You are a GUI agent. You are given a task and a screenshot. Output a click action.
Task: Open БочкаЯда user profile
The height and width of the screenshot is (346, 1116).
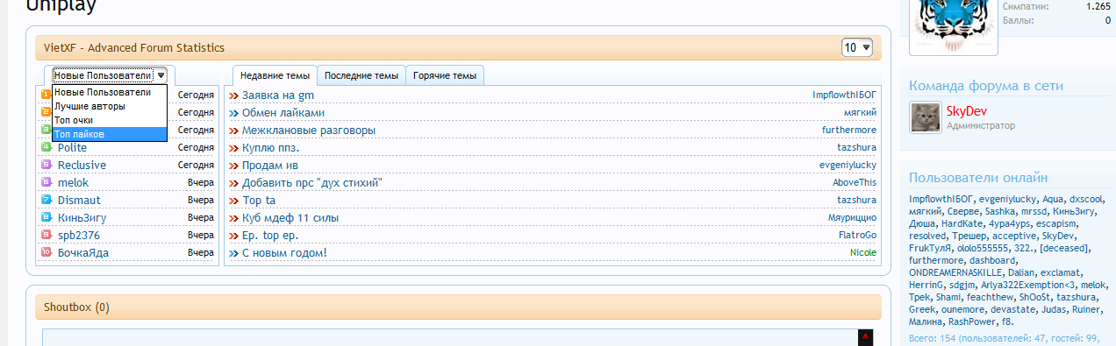(x=83, y=252)
